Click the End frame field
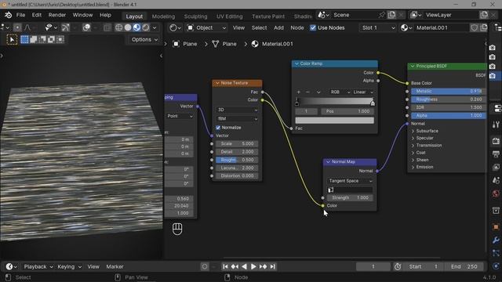502x282 pixels. coord(465,266)
